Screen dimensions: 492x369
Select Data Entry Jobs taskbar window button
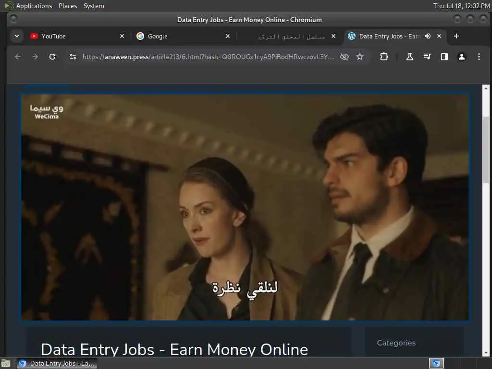click(57, 363)
